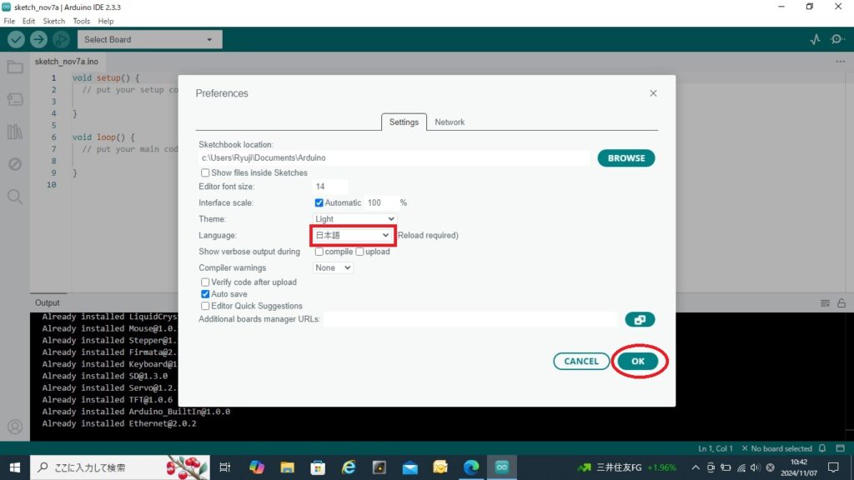This screenshot has width=854, height=480.
Task: Click the Upload arrow button in toolbar
Action: 38,39
